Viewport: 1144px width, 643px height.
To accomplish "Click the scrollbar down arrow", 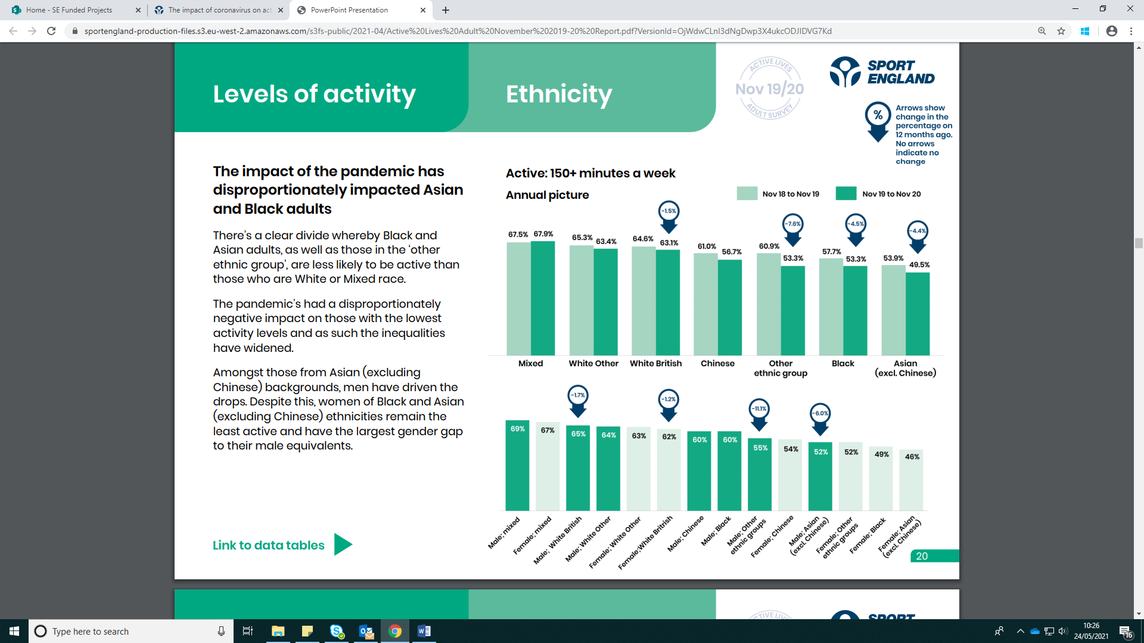I will point(1139,614).
